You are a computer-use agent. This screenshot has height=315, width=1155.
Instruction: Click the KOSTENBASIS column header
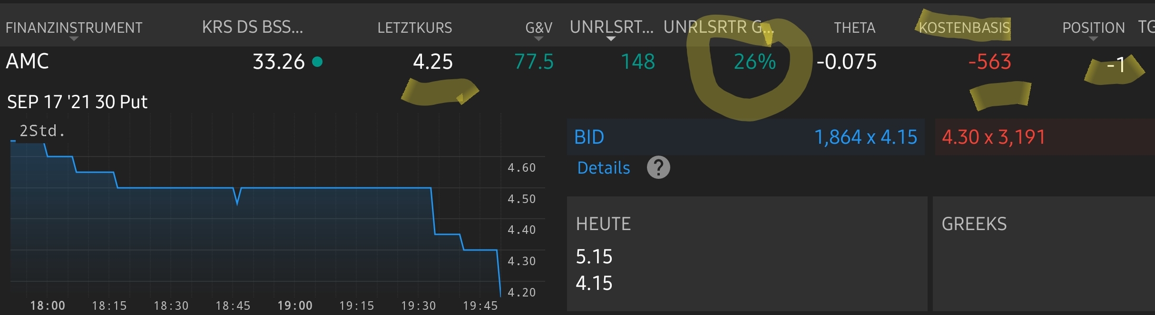(x=964, y=28)
